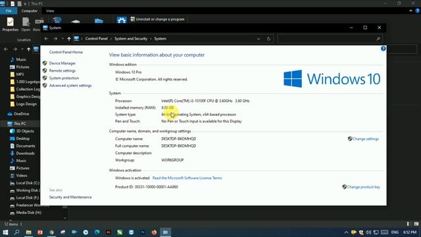
Task: Open Device Manager from the sidebar
Action: click(x=62, y=63)
